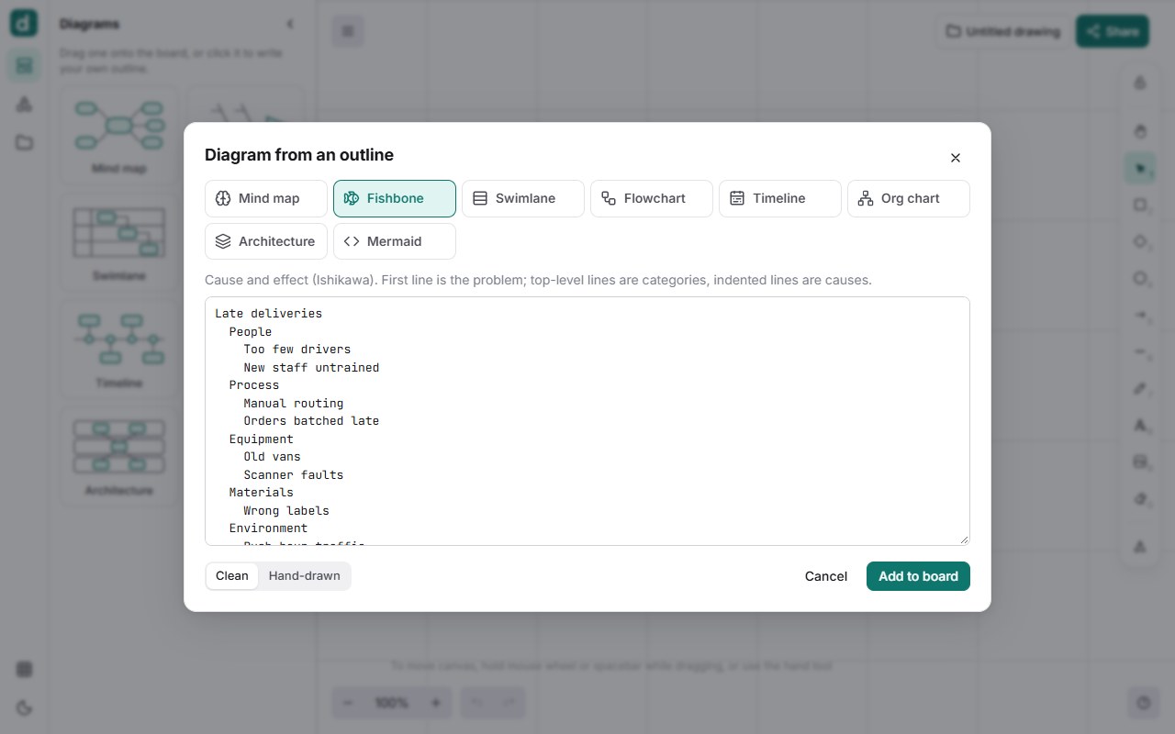This screenshot has width=1175, height=734.
Task: Collapse the Diagrams side panel chevron
Action: 290,24
